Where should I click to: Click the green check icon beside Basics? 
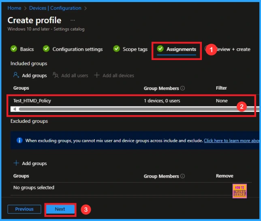click(14, 49)
